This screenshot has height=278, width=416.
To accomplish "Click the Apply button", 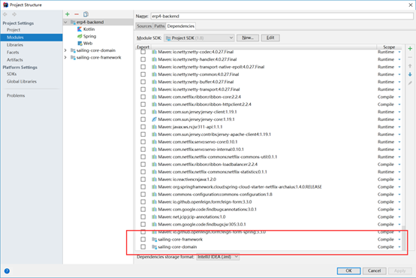I will 399,270.
